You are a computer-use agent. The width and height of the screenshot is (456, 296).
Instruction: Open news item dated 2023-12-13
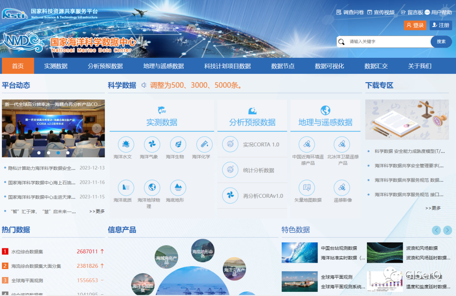tap(54, 168)
